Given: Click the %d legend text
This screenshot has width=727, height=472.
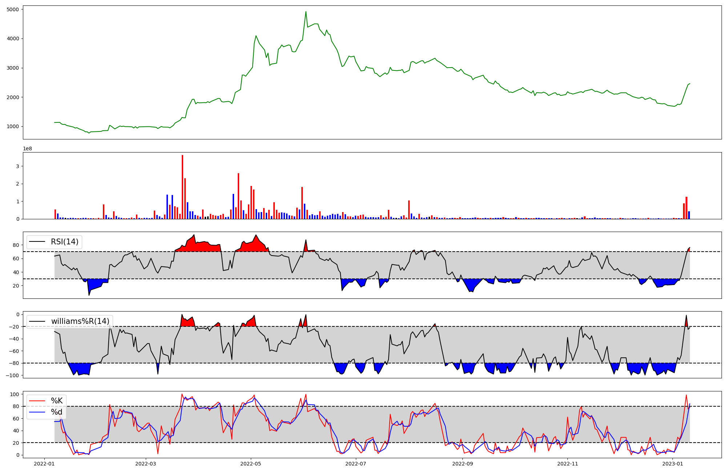Looking at the screenshot, I should (x=57, y=412).
